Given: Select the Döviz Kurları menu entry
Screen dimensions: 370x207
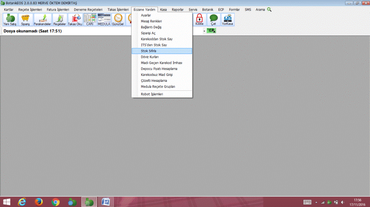Looking at the screenshot, I should click(150, 57).
